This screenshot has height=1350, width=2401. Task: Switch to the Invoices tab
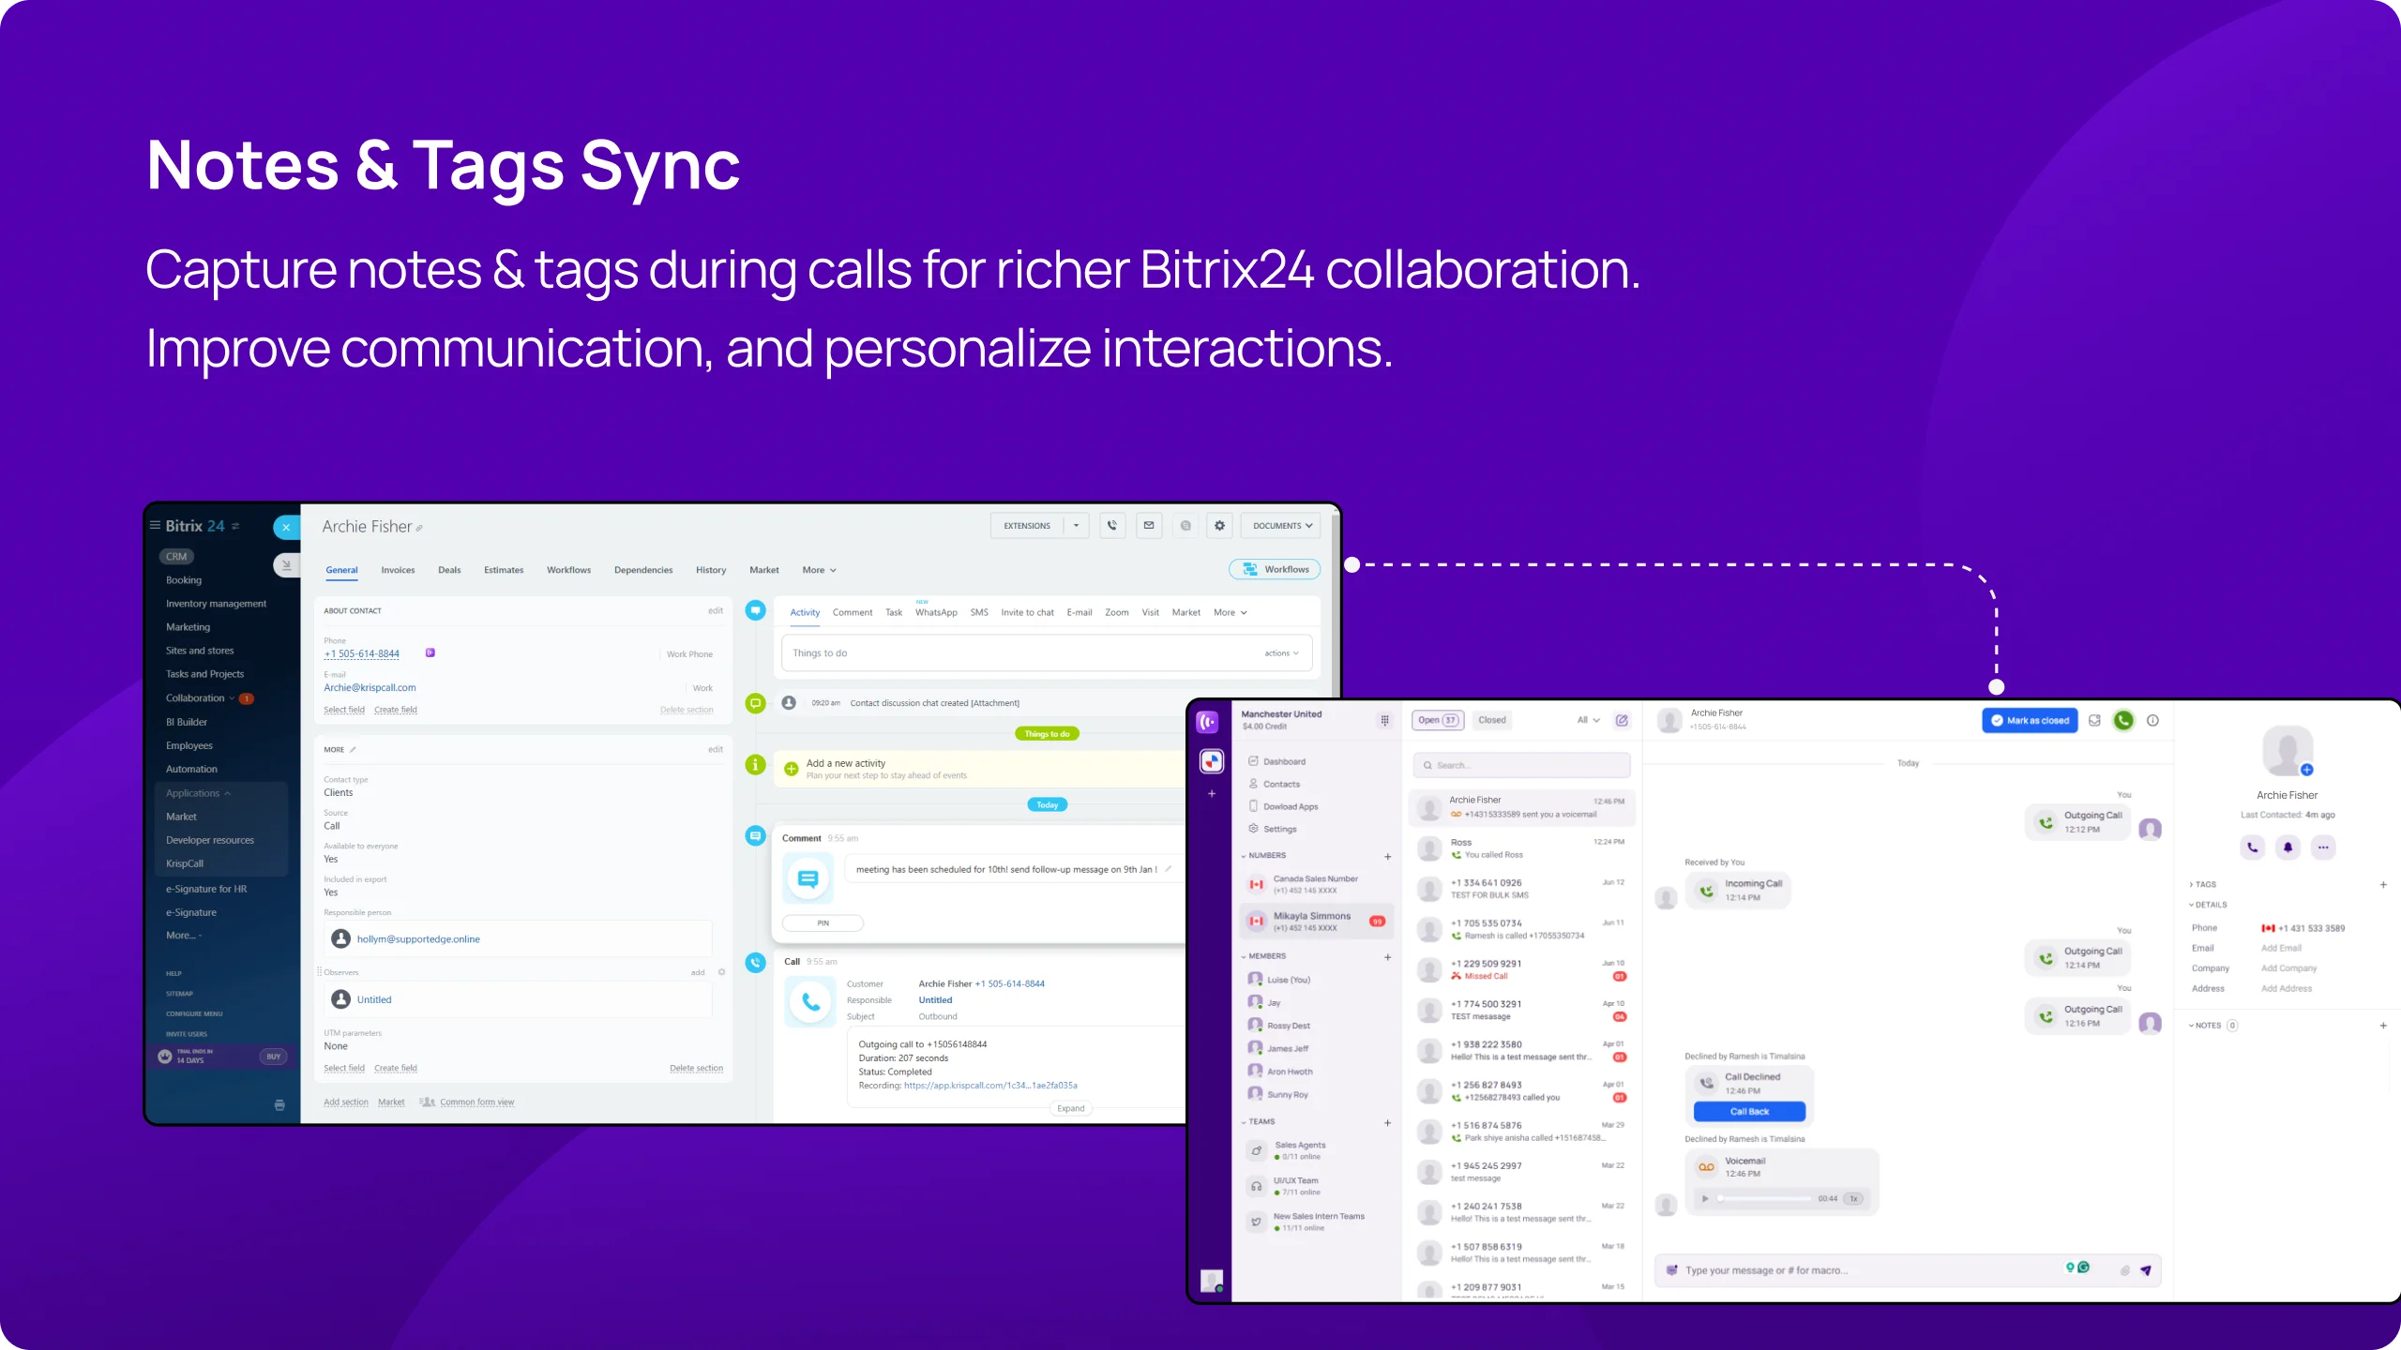tap(398, 570)
